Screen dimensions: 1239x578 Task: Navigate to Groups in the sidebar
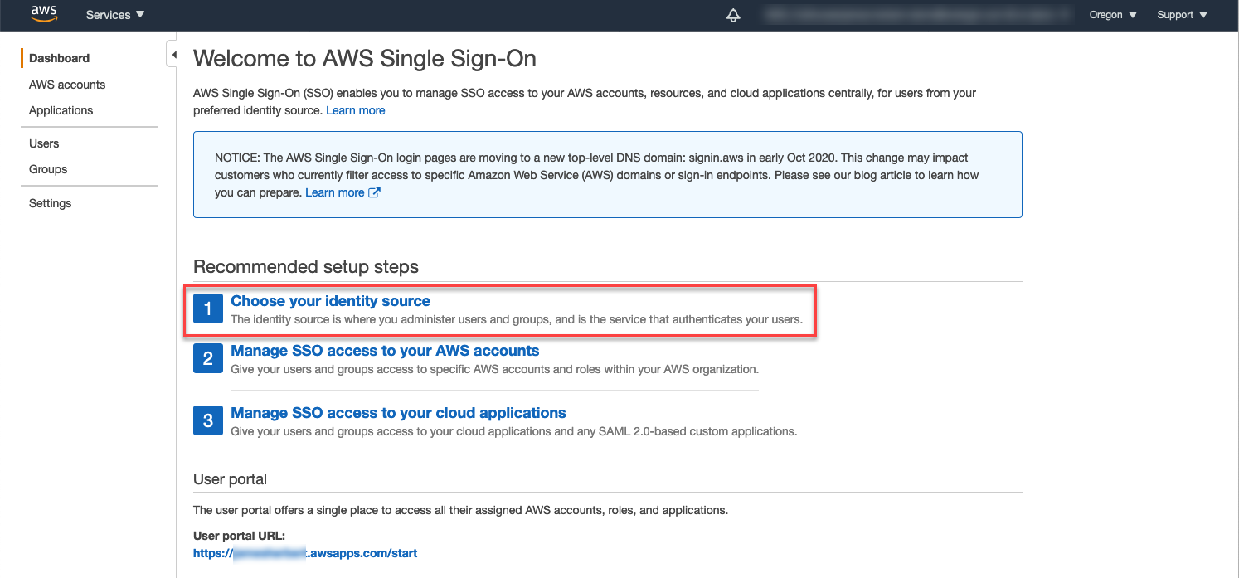pos(47,169)
